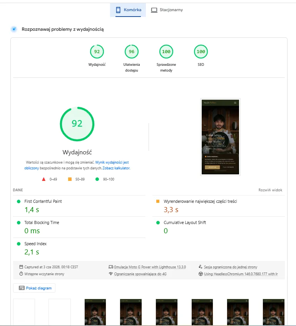
Task: Open the fifth filmstrip frame thumbnail
Action: click(167, 312)
